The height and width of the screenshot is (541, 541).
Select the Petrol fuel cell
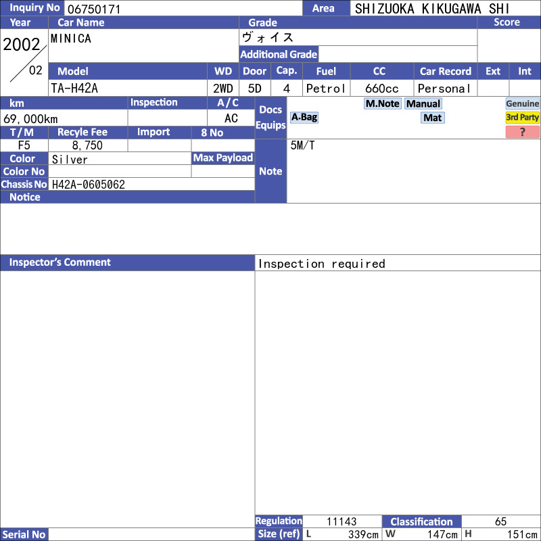(x=326, y=89)
